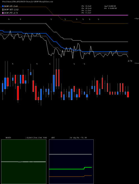
Task: Click the gray line in the ADX panel
Action: coord(70,154)
